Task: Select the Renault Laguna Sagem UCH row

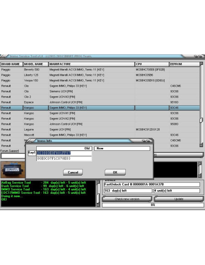Action: 100,129
